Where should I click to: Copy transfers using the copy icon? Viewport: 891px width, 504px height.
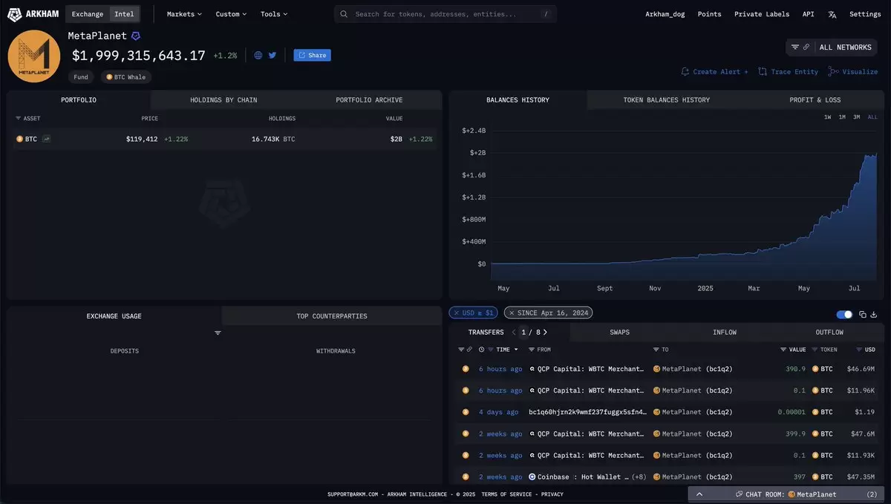(863, 314)
